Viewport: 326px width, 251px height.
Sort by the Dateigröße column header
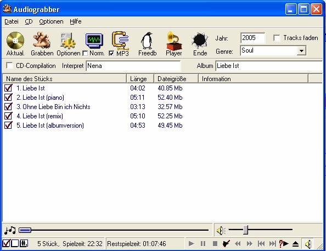point(176,79)
